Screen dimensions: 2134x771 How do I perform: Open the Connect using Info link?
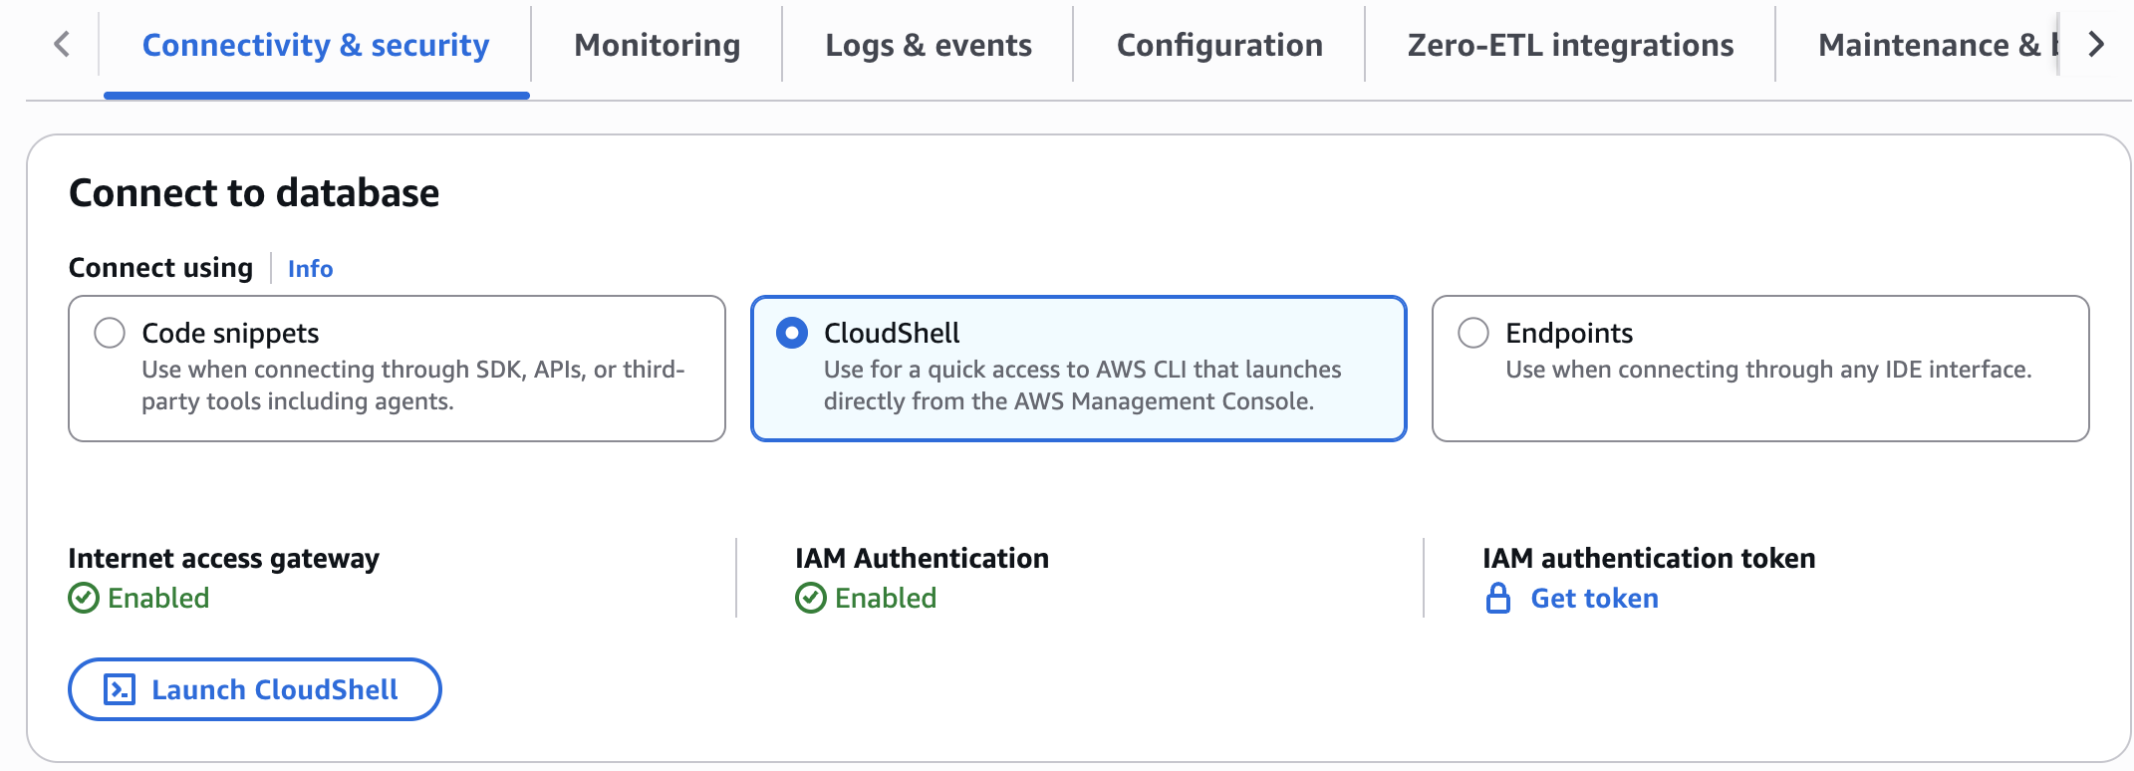tap(309, 268)
